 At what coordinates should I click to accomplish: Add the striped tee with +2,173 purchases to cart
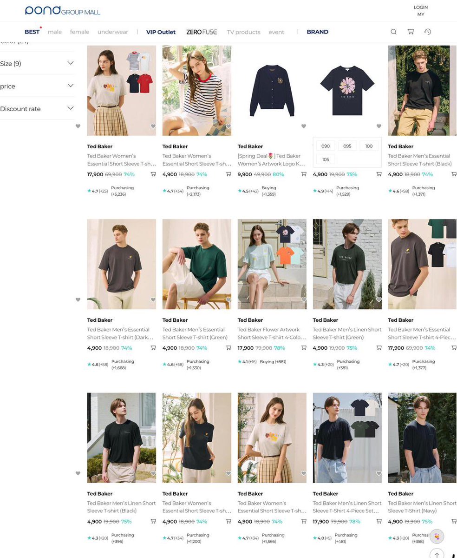click(228, 174)
